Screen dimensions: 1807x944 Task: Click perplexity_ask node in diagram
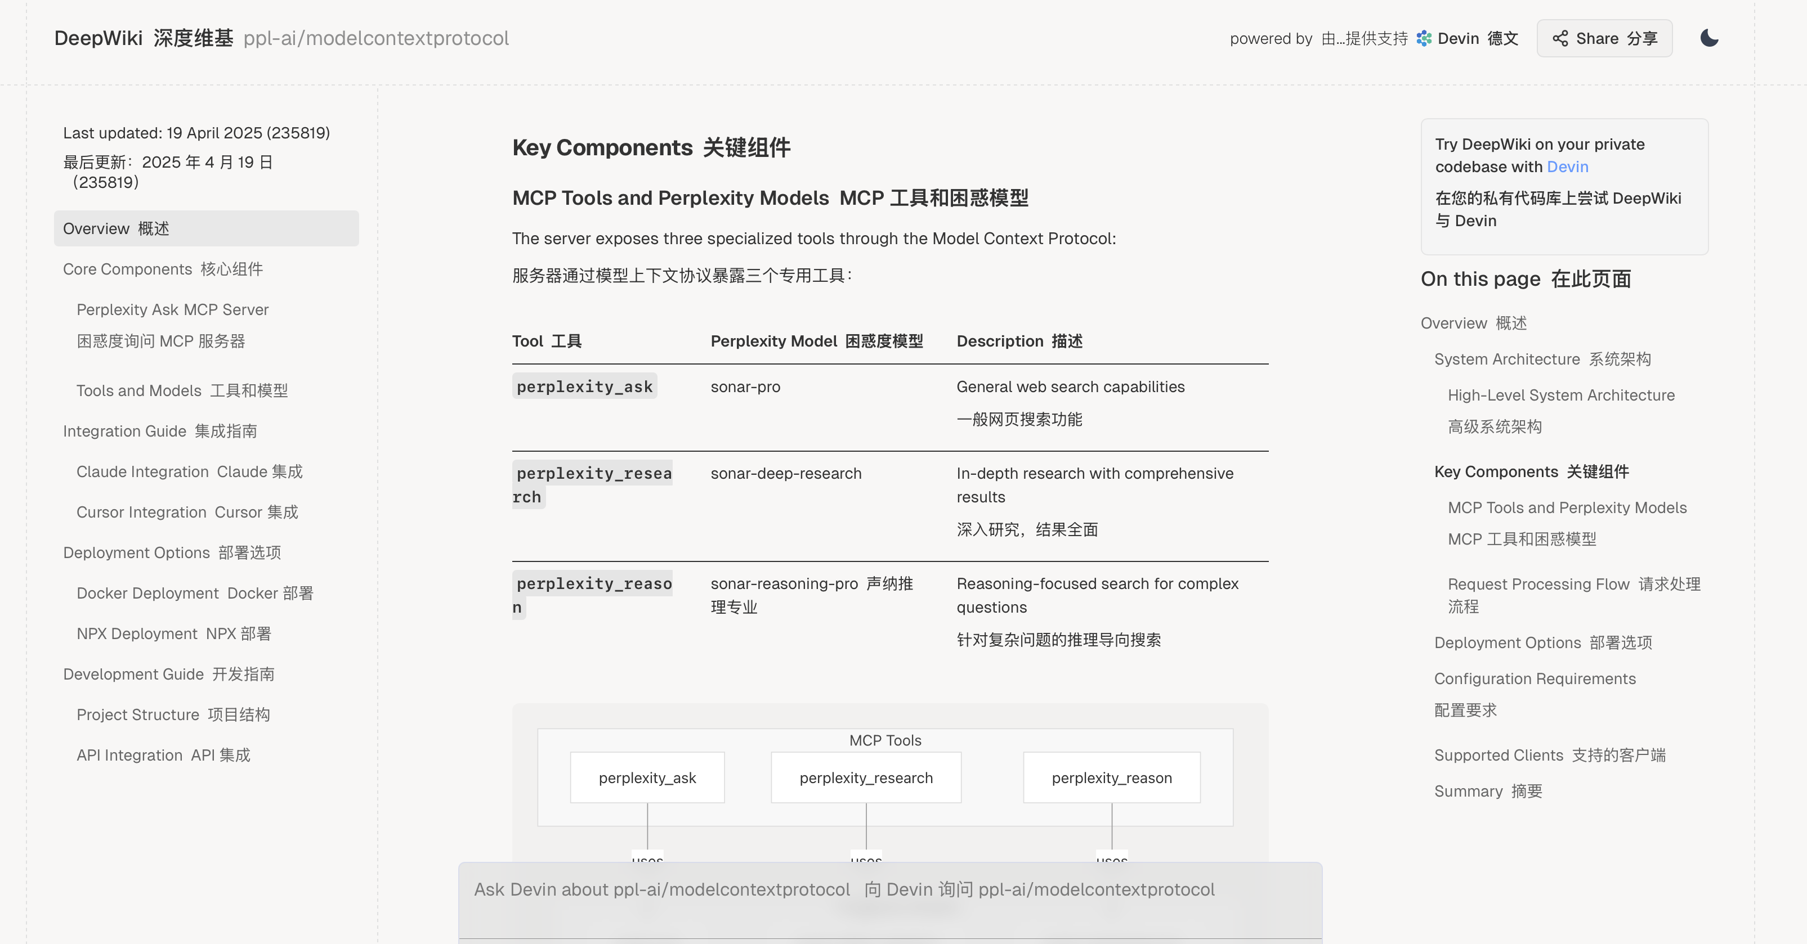coord(647,777)
